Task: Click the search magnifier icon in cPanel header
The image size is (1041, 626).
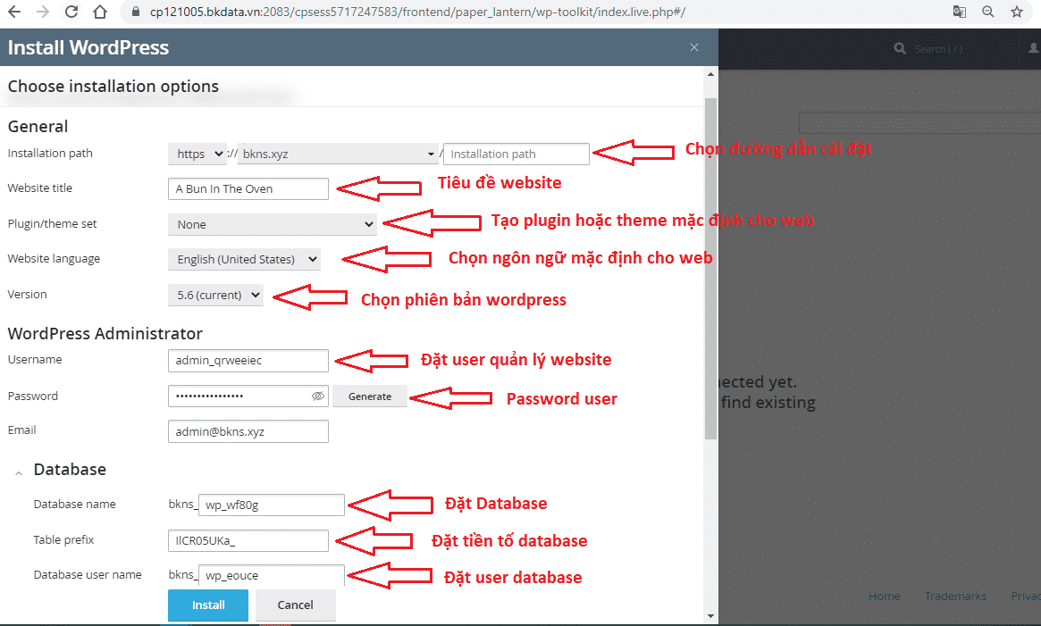Action: pos(900,48)
